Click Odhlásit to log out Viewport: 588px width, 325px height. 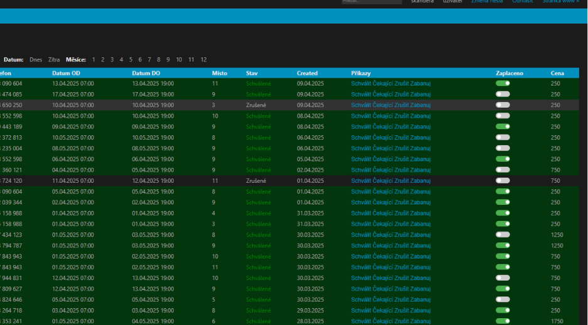522,1
